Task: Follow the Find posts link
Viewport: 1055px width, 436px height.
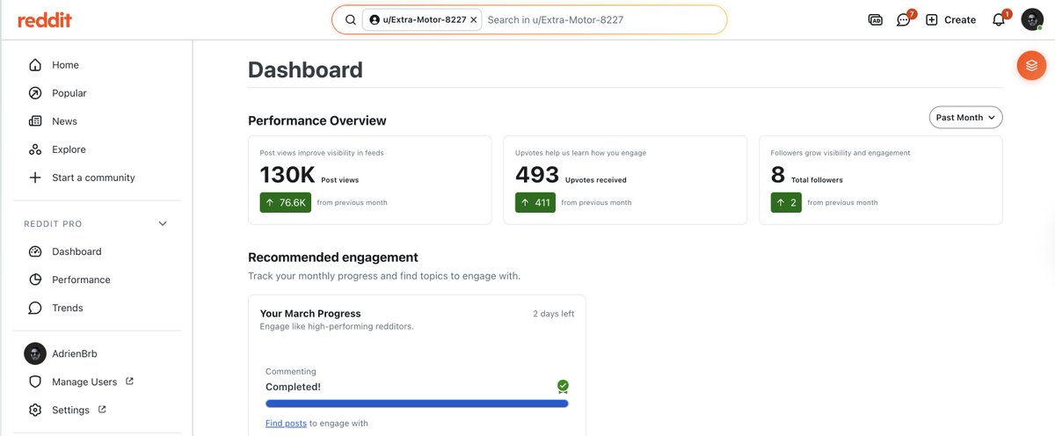Action: point(286,423)
